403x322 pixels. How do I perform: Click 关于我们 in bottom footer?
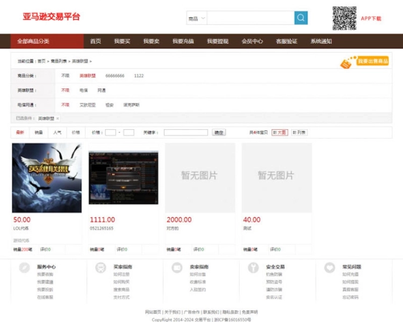[x=172, y=312]
